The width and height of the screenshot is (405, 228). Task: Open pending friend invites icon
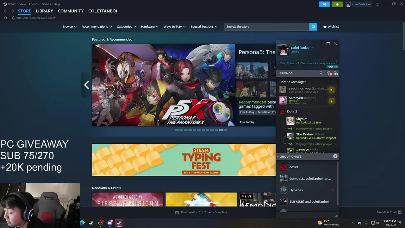(329, 73)
